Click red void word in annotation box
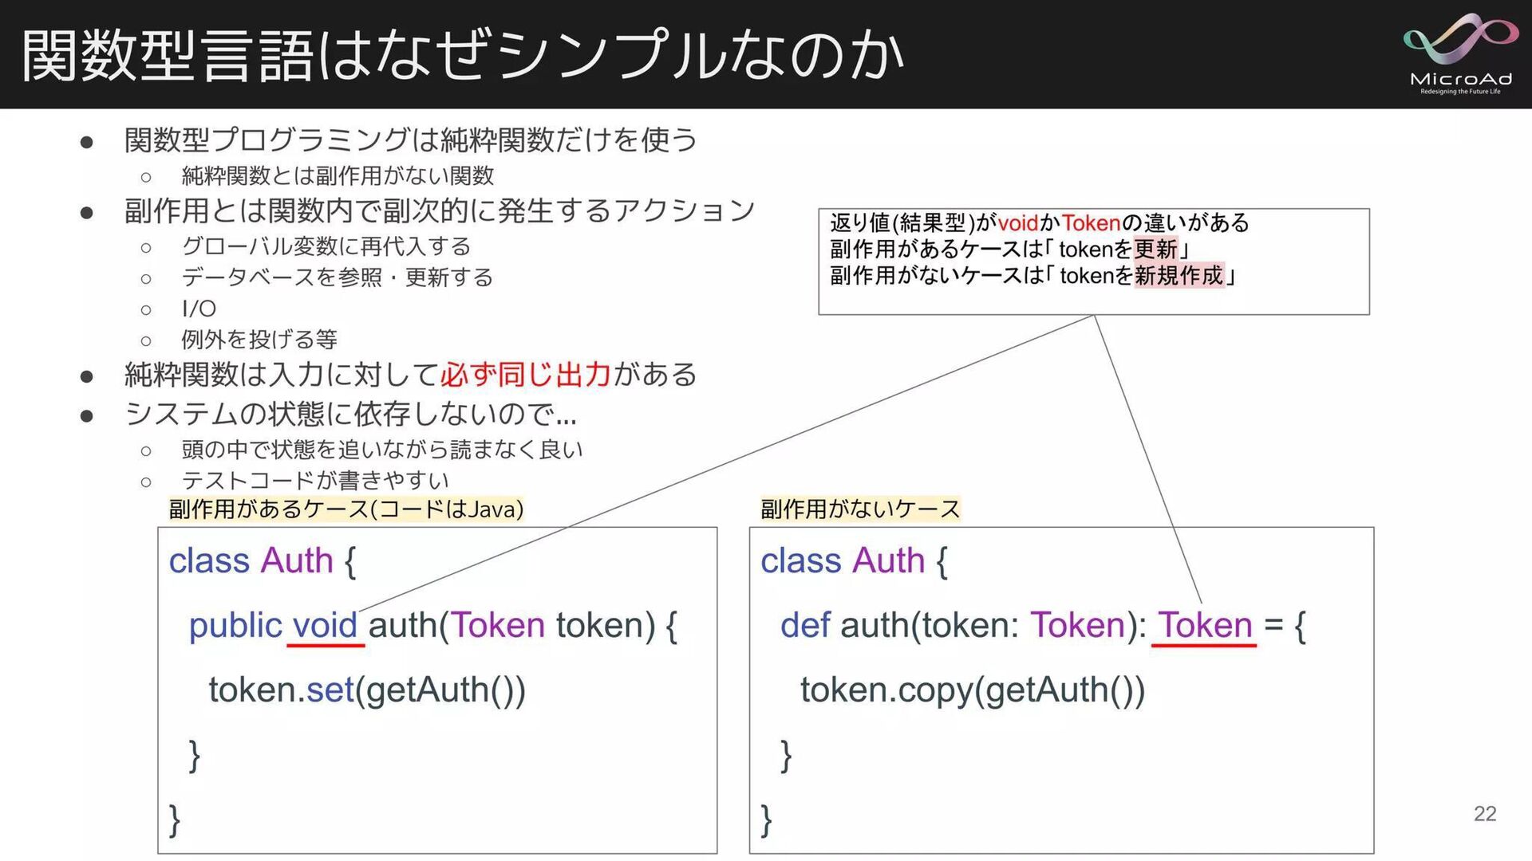Viewport: 1532px width, 861px height. (1018, 222)
